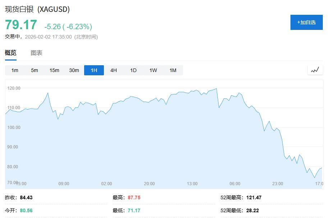Click the 最低 value 71.17
Screen dimensions: 330x218
(134, 210)
